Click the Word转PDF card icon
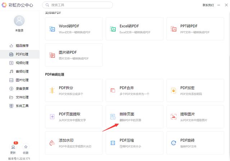The height and width of the screenshot is (161, 230). pyautogui.click(x=52, y=29)
